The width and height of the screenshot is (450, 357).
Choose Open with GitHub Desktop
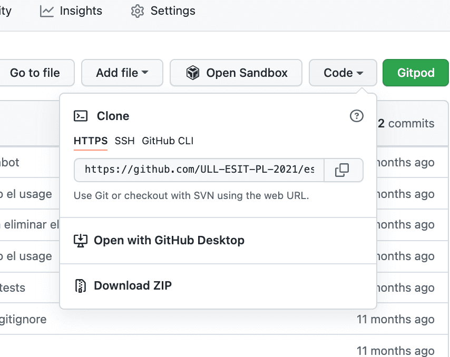pos(169,241)
